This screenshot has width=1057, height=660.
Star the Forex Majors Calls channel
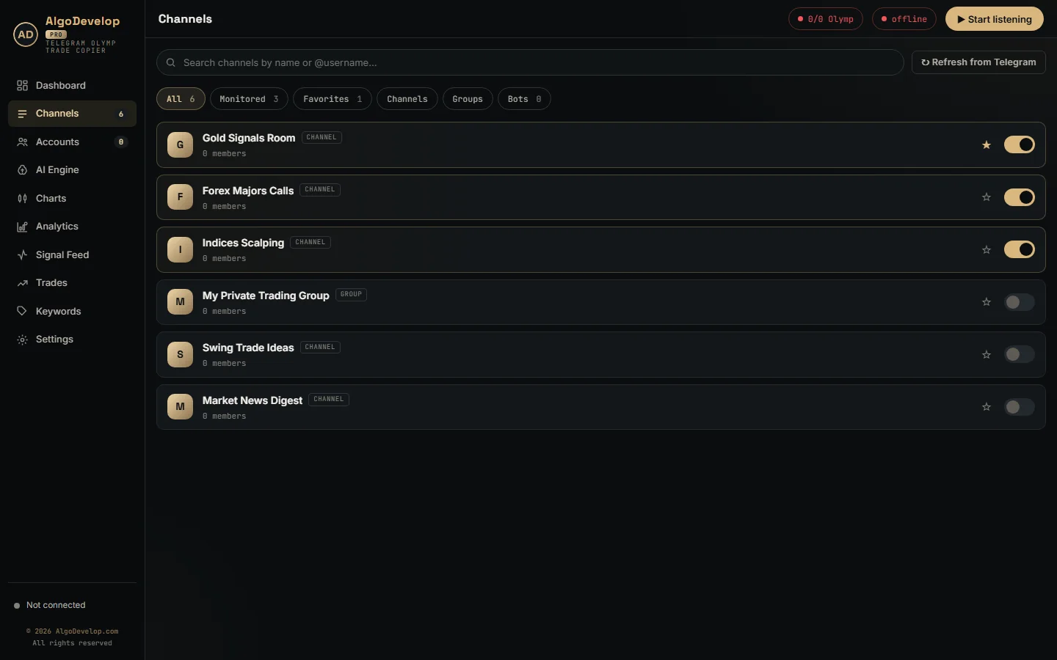pos(987,197)
